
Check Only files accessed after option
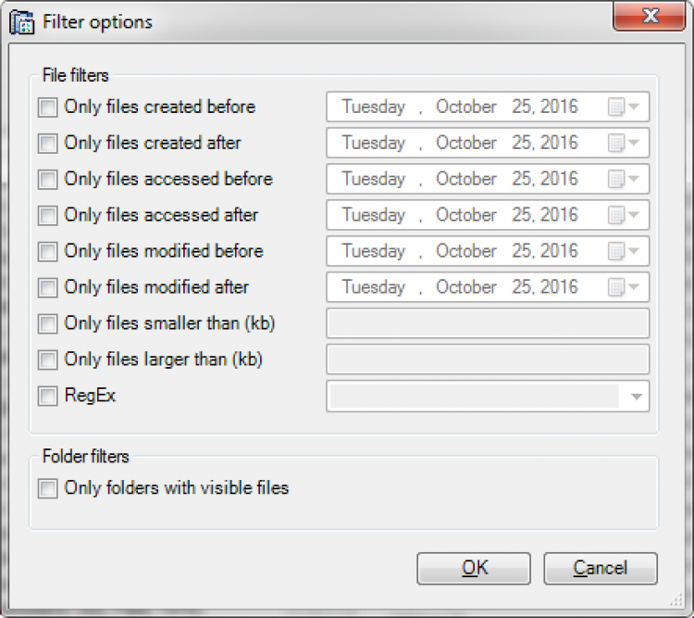(47, 216)
